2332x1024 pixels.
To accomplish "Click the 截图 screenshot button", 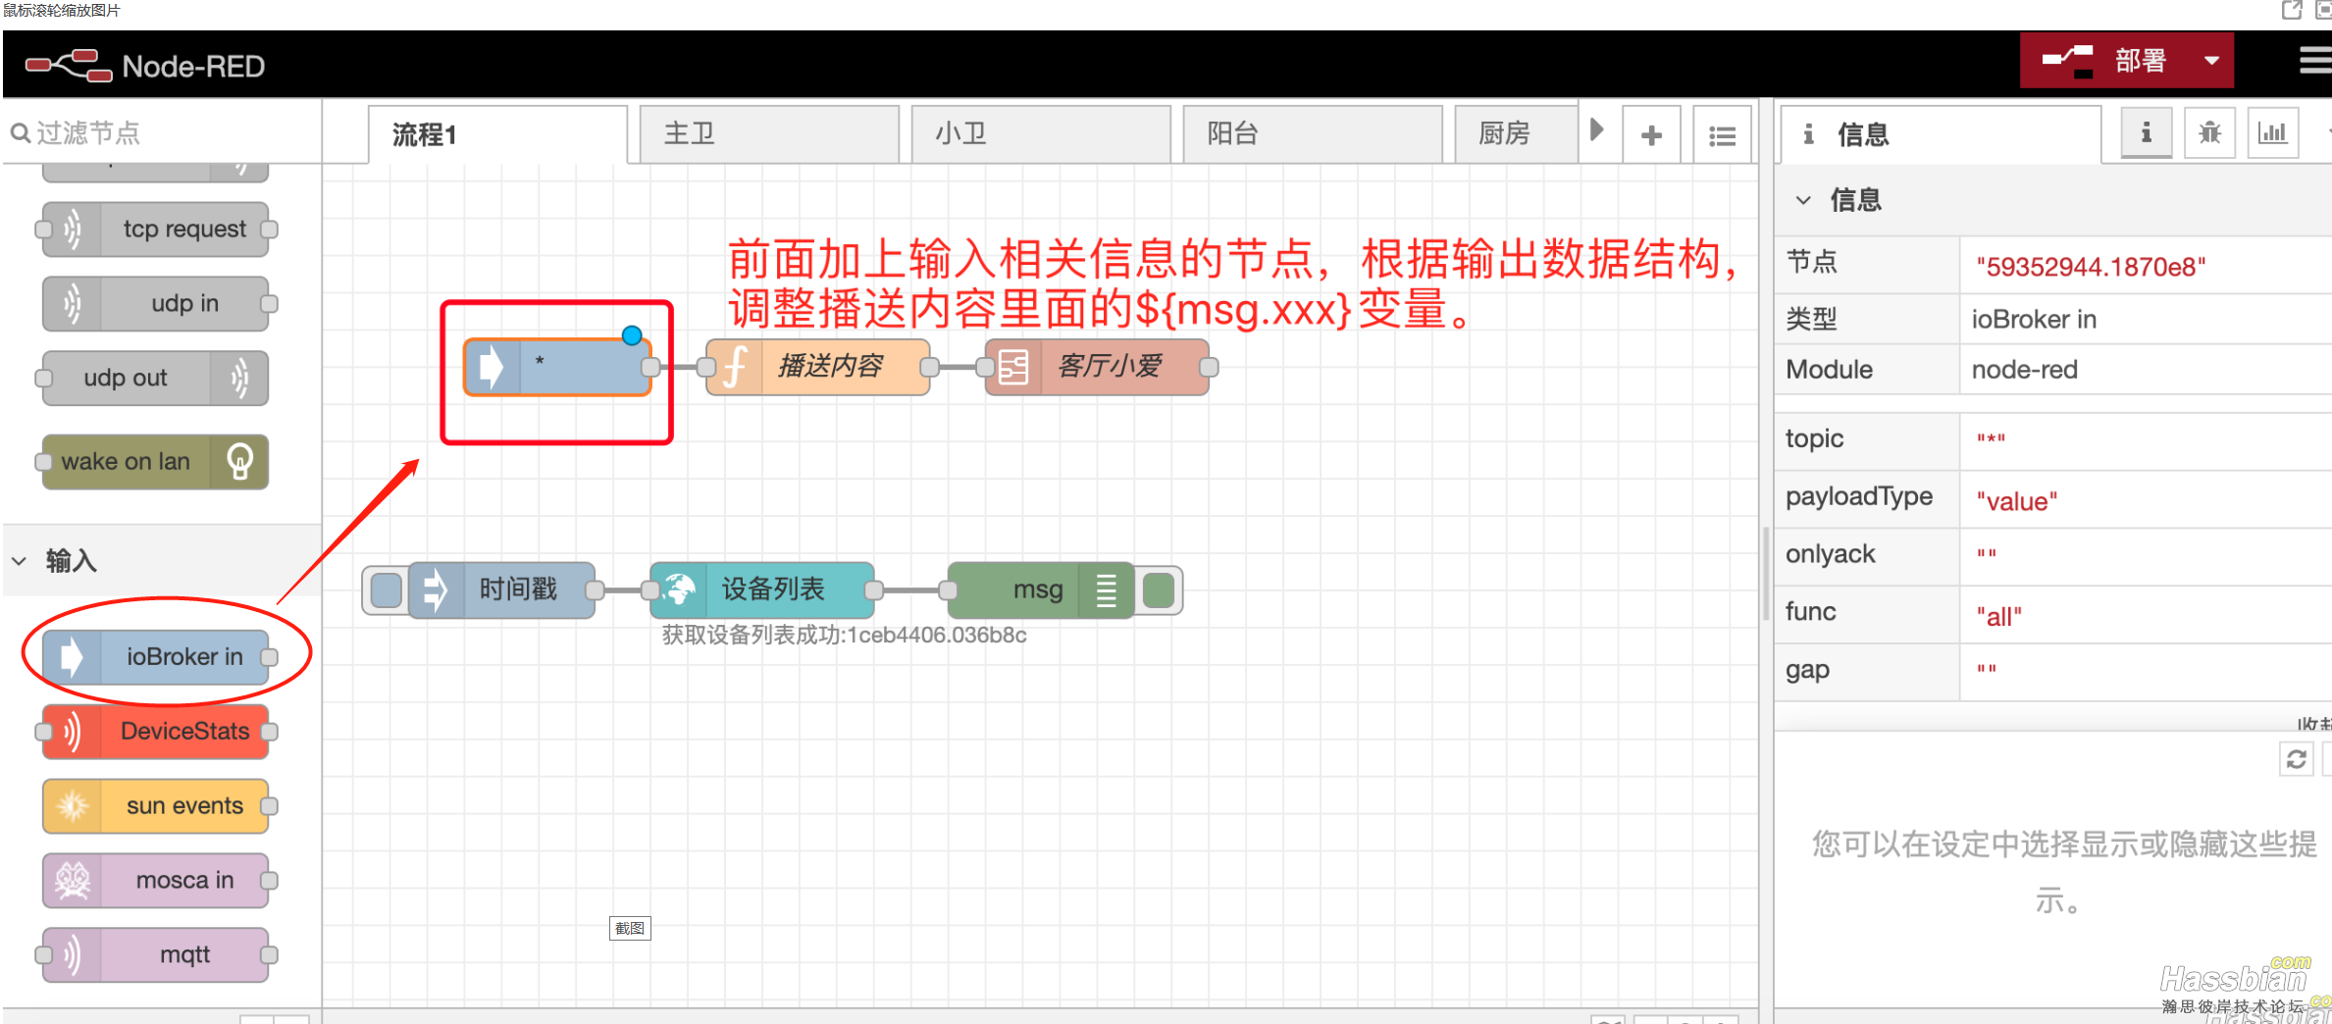I will 630,928.
